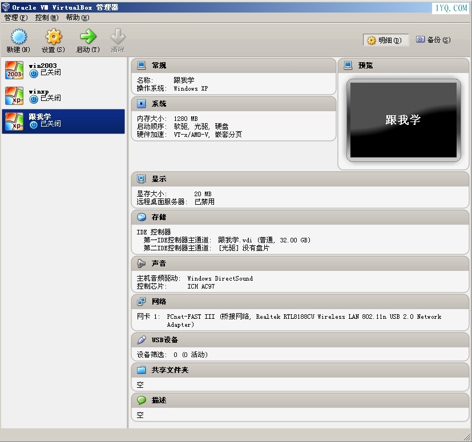Click the 跟我学 VM OS icon
The image size is (472, 442).
click(14, 121)
